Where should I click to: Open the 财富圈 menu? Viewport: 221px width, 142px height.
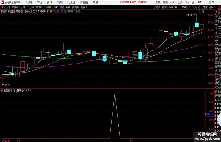(x=84, y=2)
